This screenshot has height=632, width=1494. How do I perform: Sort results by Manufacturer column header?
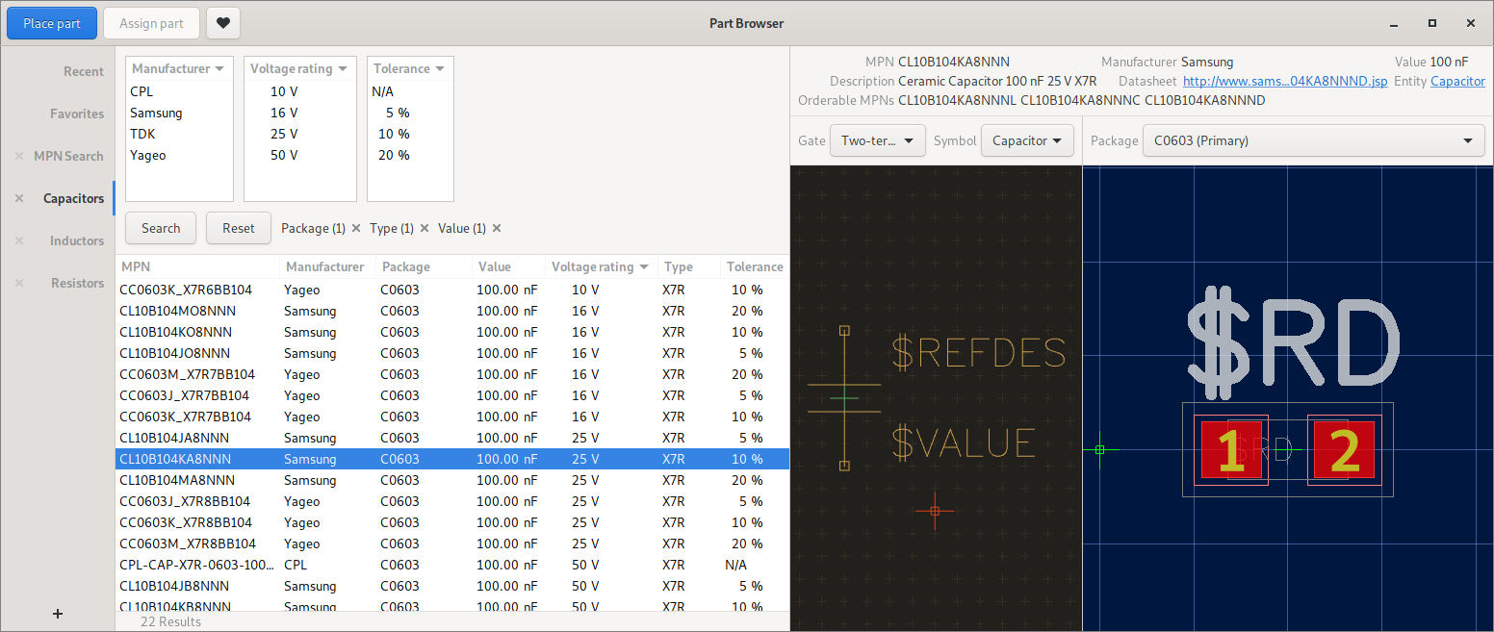click(327, 266)
